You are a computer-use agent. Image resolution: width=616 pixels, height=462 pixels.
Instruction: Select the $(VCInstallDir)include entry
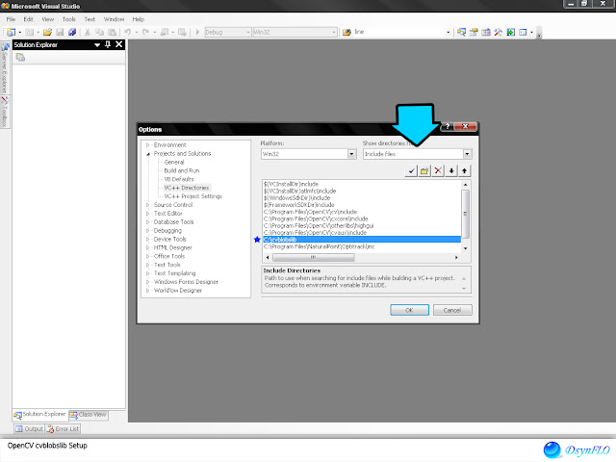click(x=291, y=184)
